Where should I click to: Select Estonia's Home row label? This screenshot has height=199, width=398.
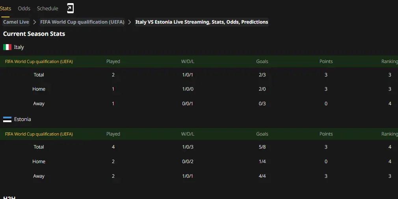39,162
